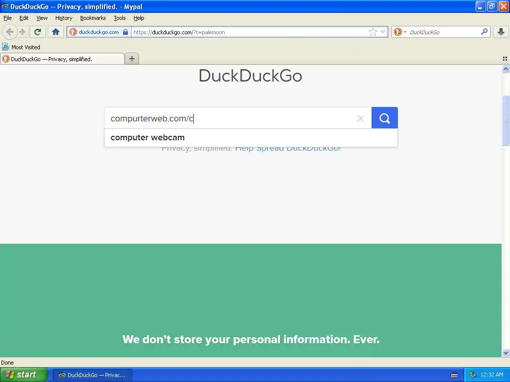The image size is (510, 382).
Task: Open the Edit menu
Action: pos(24,18)
